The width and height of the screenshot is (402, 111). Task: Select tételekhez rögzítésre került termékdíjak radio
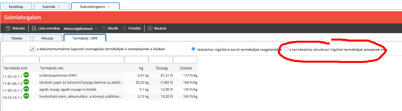click(193, 49)
